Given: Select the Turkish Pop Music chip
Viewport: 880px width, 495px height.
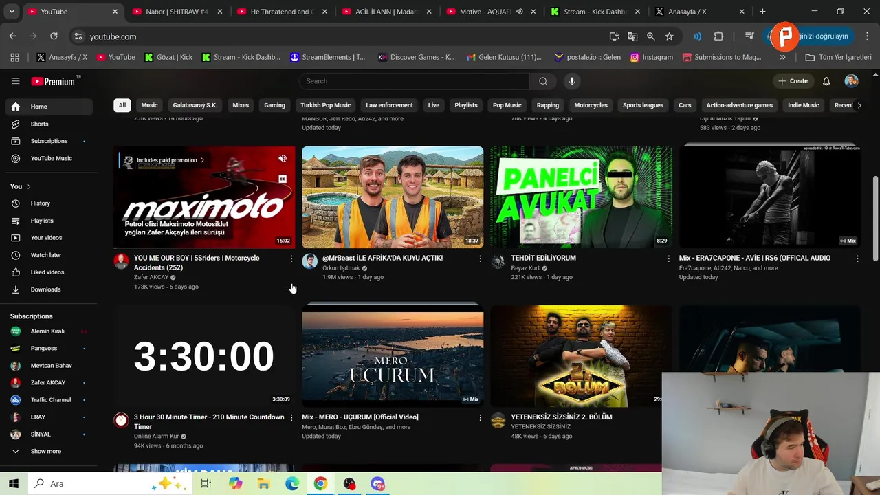Looking at the screenshot, I should click(325, 105).
